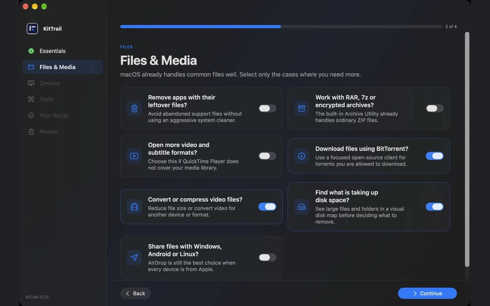Turn off Convert or compress video files toggle
This screenshot has height=306, width=490.
tap(267, 207)
